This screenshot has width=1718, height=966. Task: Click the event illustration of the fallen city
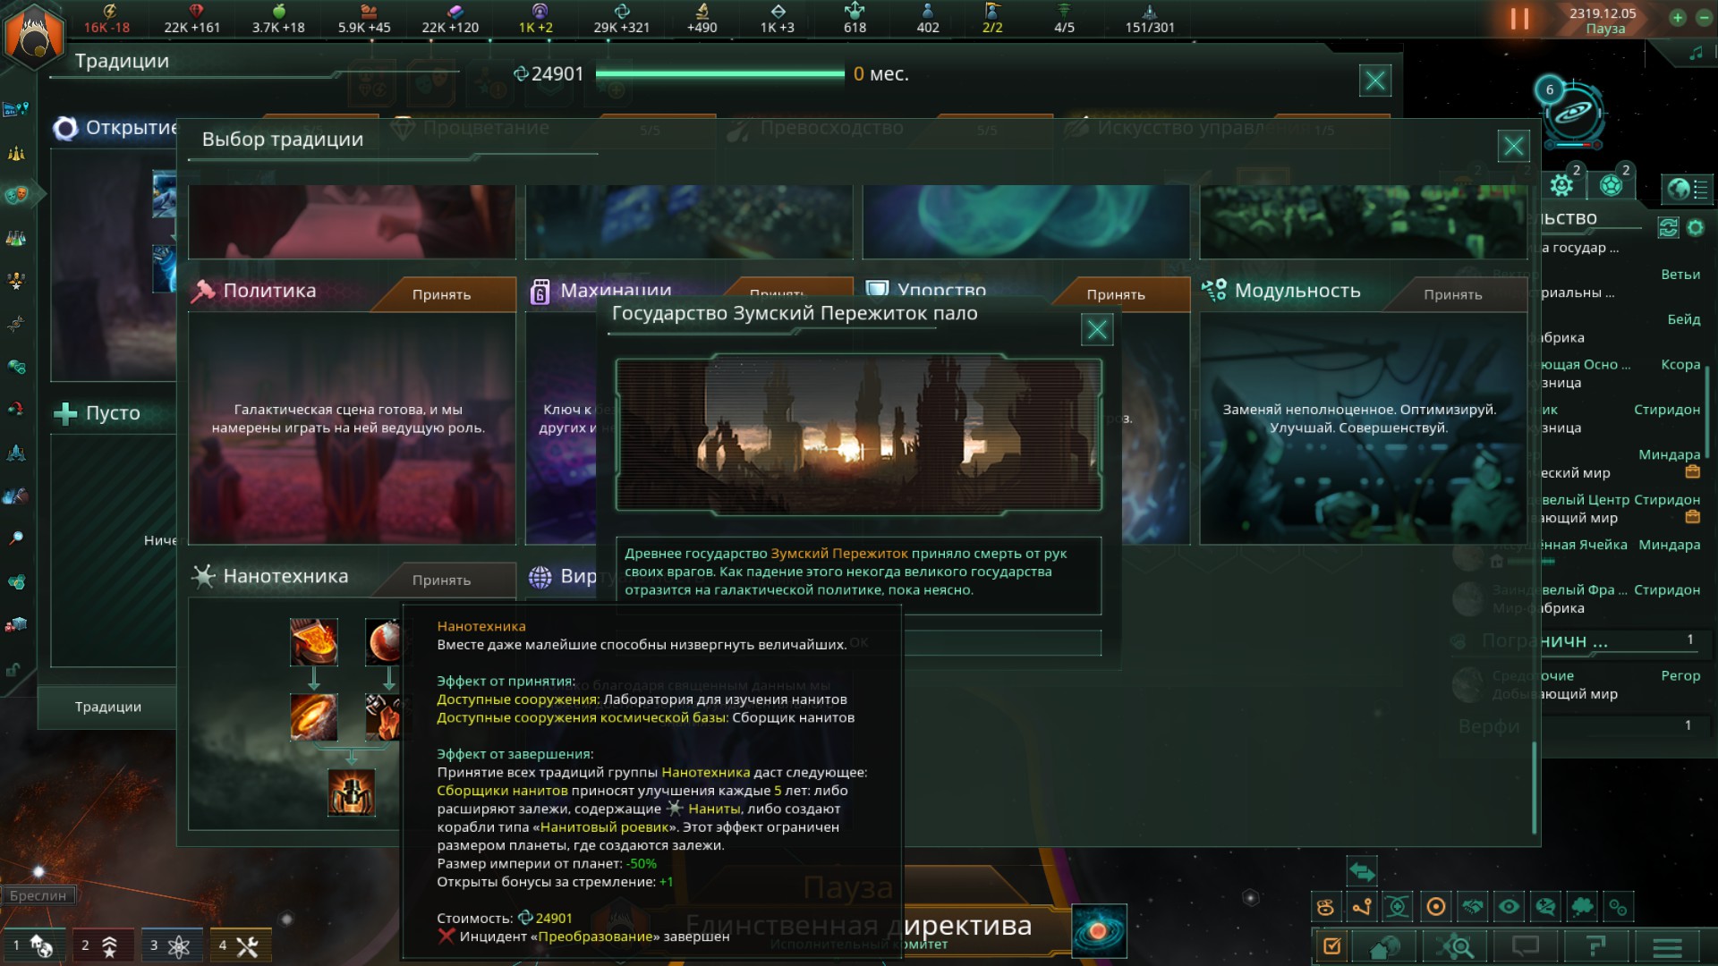859,436
